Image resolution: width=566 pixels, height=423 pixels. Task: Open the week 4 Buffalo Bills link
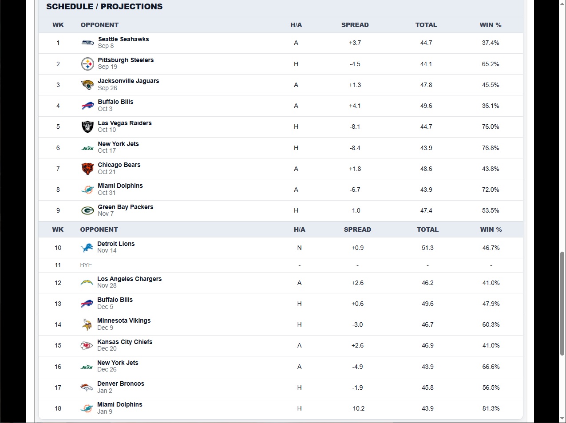(x=115, y=102)
